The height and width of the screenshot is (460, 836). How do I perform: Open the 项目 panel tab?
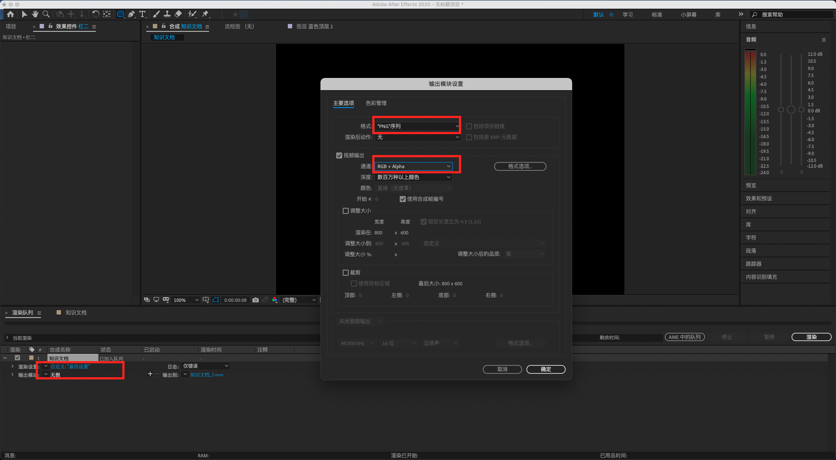tap(11, 27)
